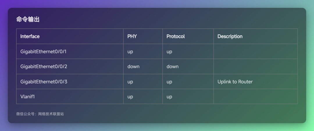Screen dimensions: 314x131
Task: Click the empty Description cell for Vlanif1
Action: (x=256, y=96)
